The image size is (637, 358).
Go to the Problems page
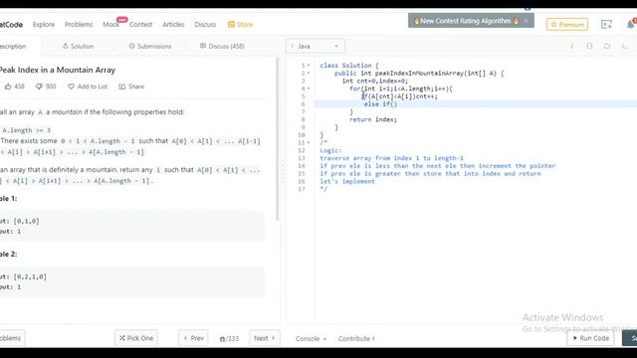79,24
